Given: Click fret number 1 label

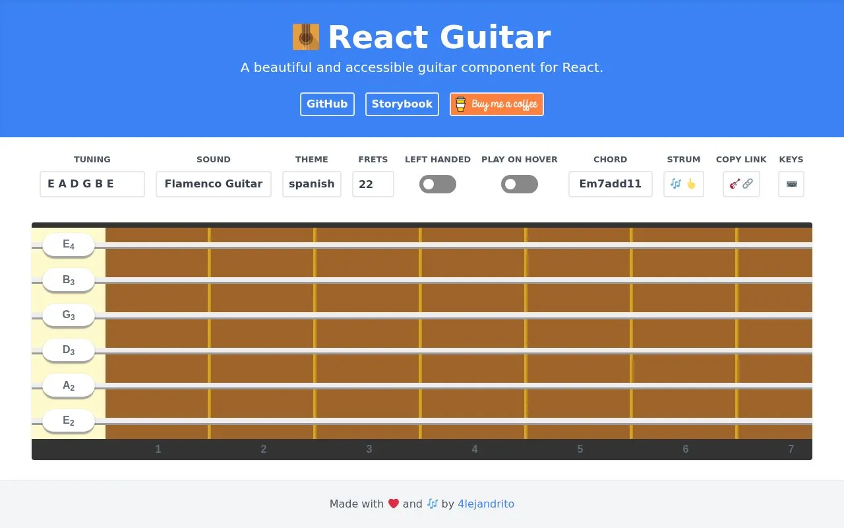Looking at the screenshot, I should [158, 449].
